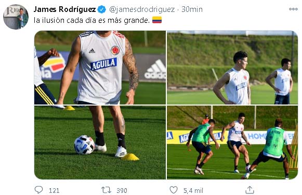Click the 30min timestamp link
The width and height of the screenshot is (302, 195).
click(x=192, y=9)
